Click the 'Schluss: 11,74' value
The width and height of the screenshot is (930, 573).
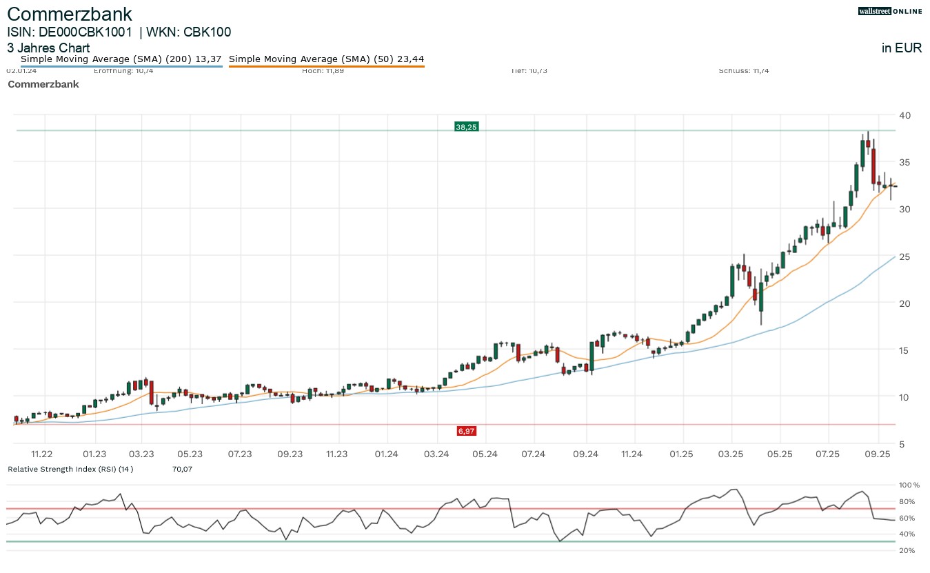[743, 70]
